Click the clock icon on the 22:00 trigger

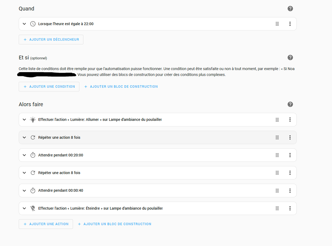(33, 24)
